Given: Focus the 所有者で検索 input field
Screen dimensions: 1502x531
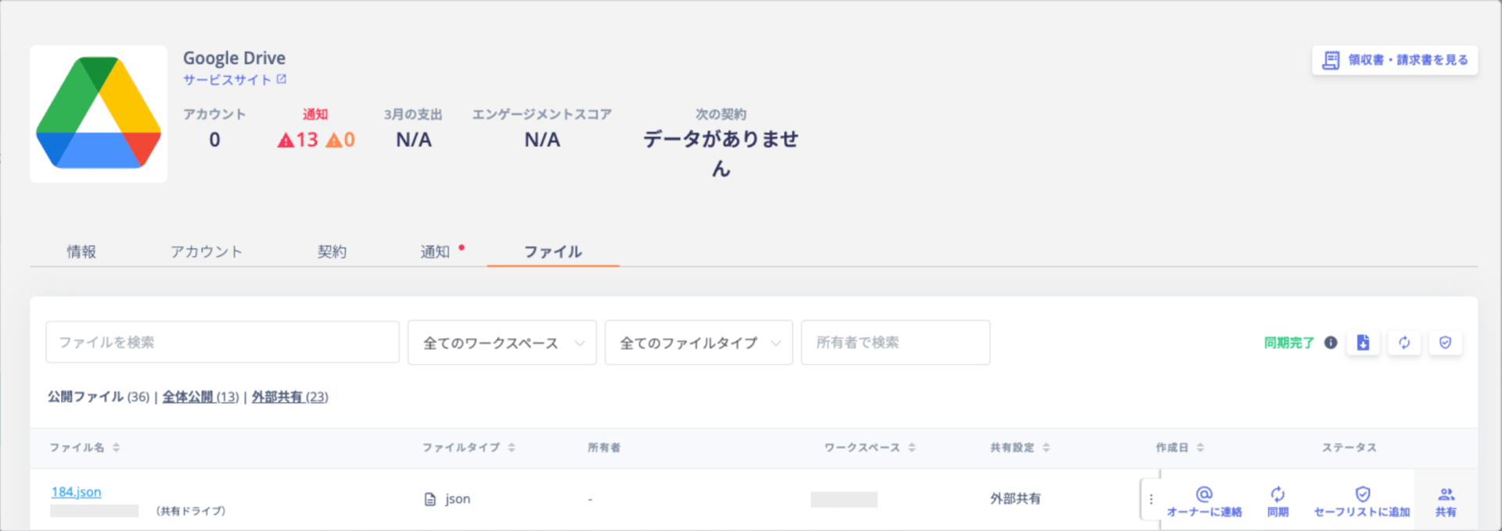Looking at the screenshot, I should [x=896, y=342].
